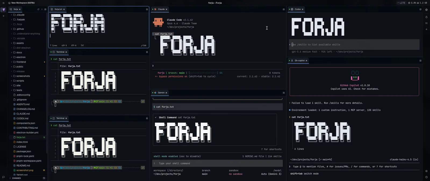Image resolution: width=430 pixels, height=181 pixels.
Task: Open the chat bubble icon at bottom left
Action: click(3, 177)
